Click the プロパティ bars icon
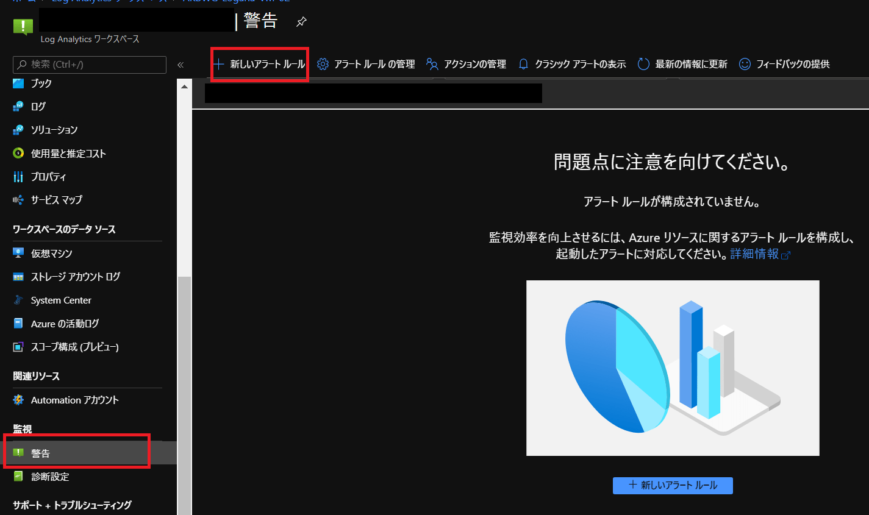Image resolution: width=869 pixels, height=515 pixels. tap(18, 177)
